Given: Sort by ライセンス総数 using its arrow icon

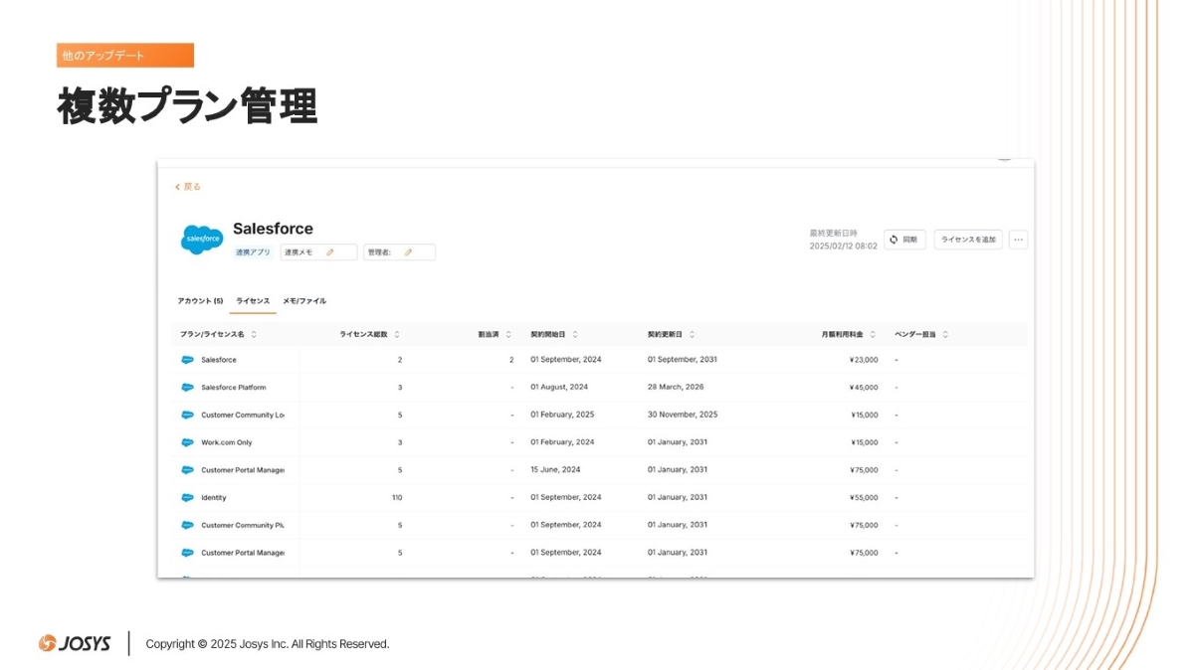Looking at the screenshot, I should click(397, 334).
